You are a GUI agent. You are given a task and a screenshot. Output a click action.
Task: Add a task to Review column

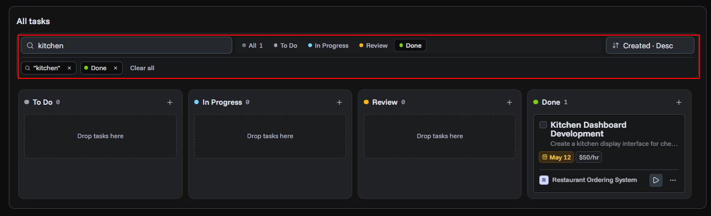(509, 102)
